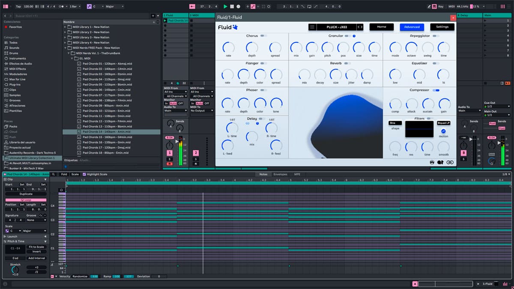514x289 pixels.
Task: Uncheck the Highlight Scale checkbox
Action: coord(84,174)
